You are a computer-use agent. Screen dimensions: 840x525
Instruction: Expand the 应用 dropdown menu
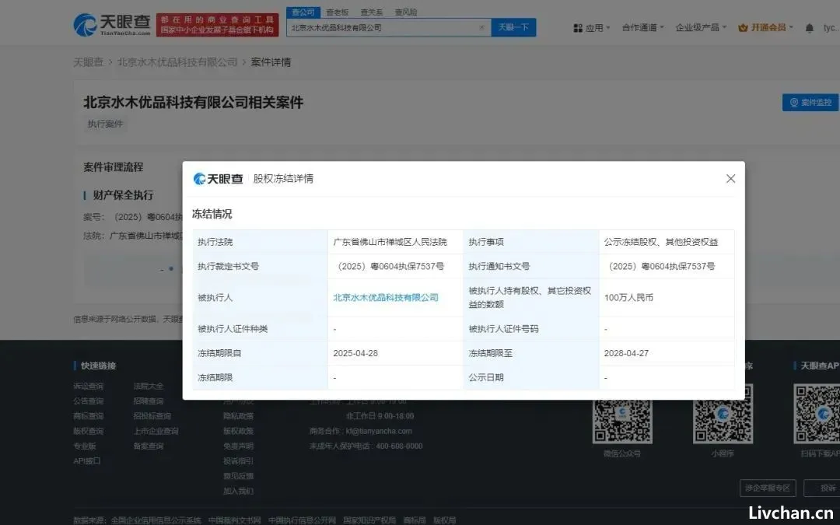(595, 28)
